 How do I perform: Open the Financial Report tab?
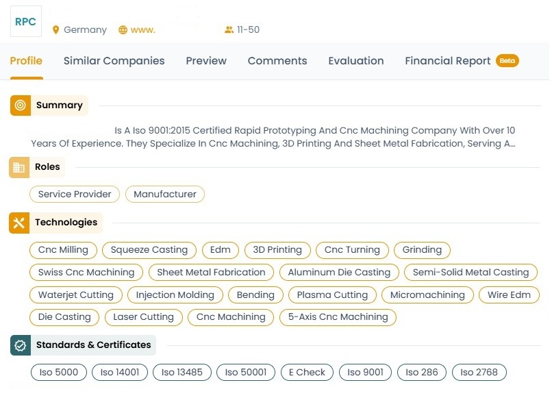(447, 61)
